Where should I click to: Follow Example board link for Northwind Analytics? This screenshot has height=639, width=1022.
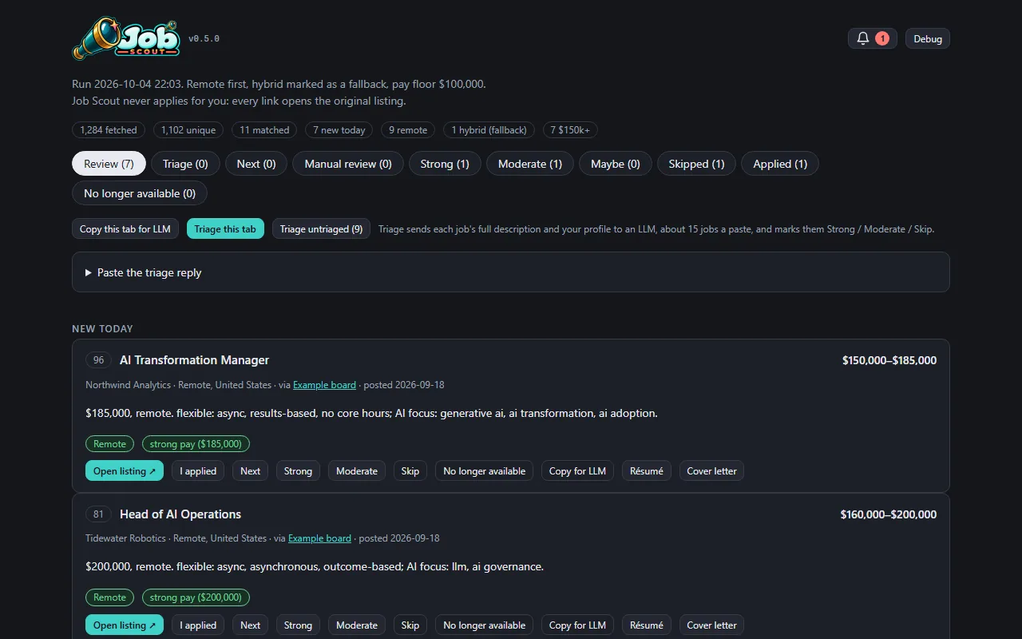(324, 385)
